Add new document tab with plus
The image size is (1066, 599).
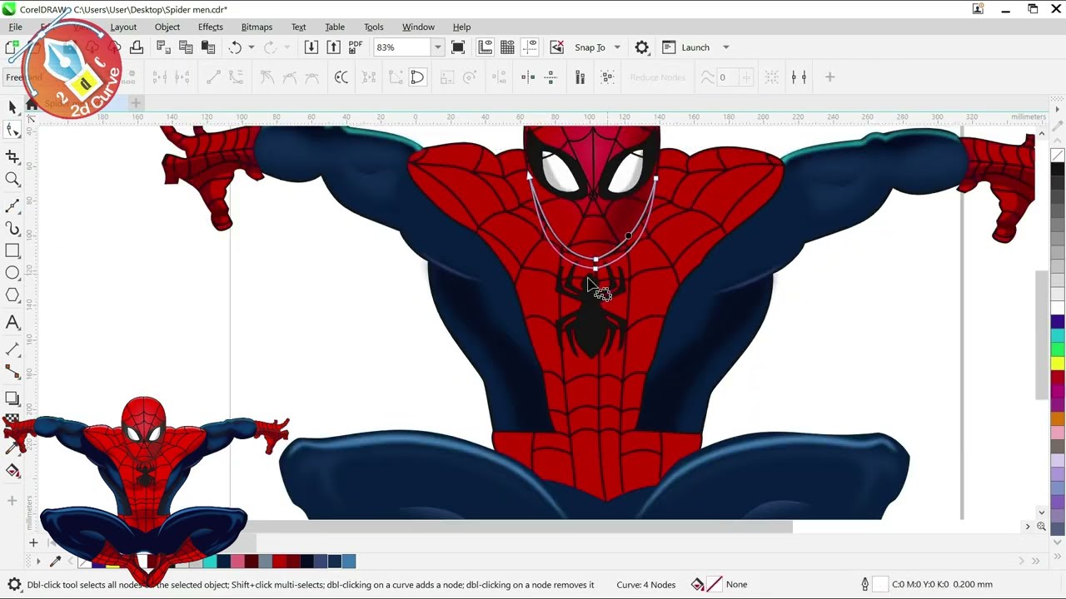point(136,103)
